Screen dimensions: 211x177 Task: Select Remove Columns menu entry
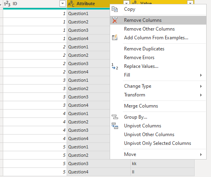click(x=158, y=20)
